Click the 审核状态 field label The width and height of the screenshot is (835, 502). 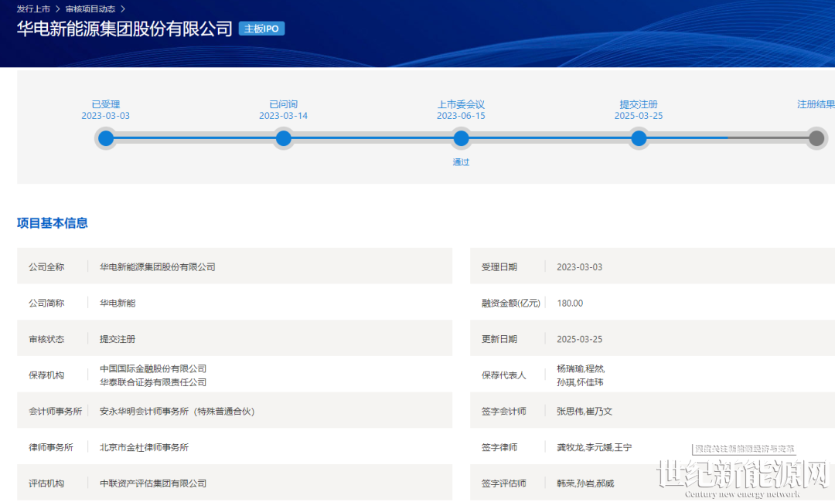(x=46, y=339)
